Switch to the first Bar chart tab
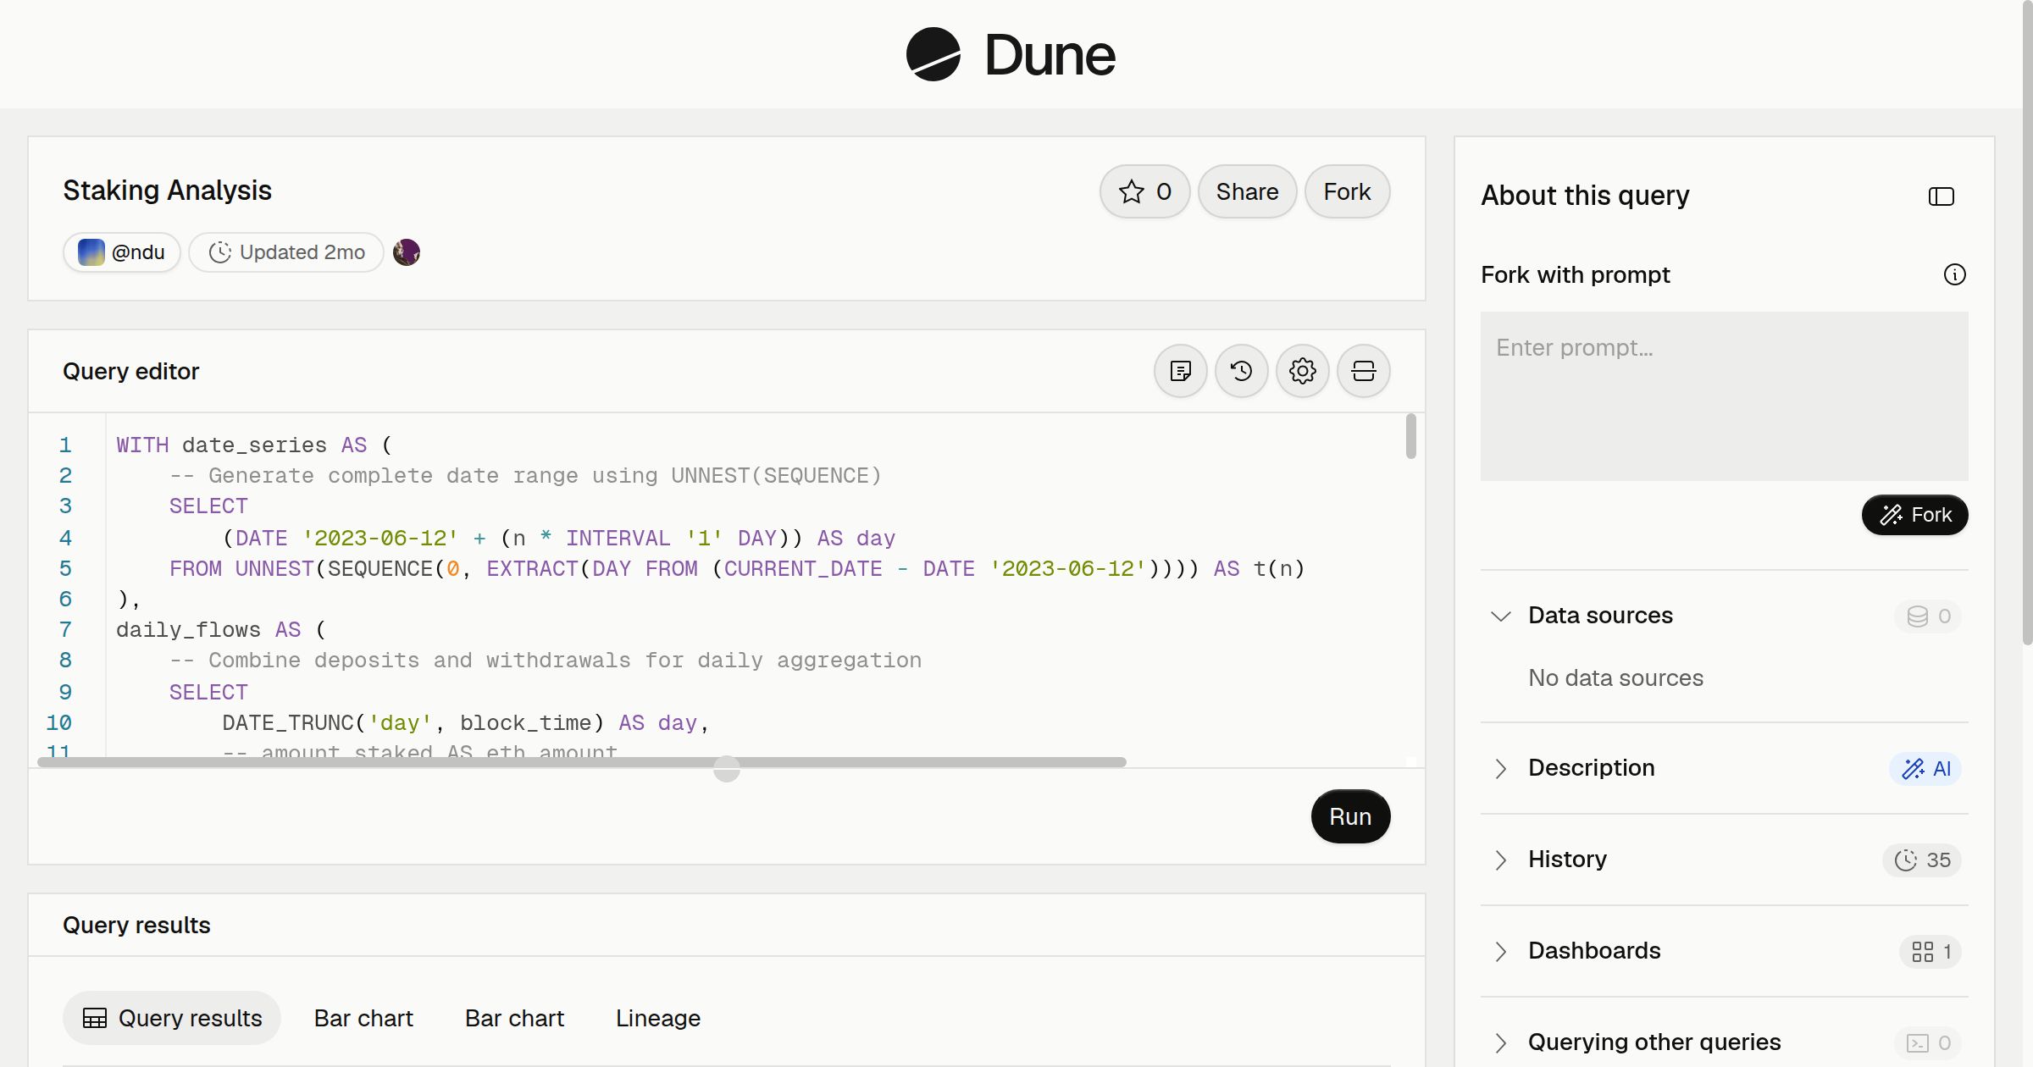The image size is (2033, 1067). (x=363, y=1018)
